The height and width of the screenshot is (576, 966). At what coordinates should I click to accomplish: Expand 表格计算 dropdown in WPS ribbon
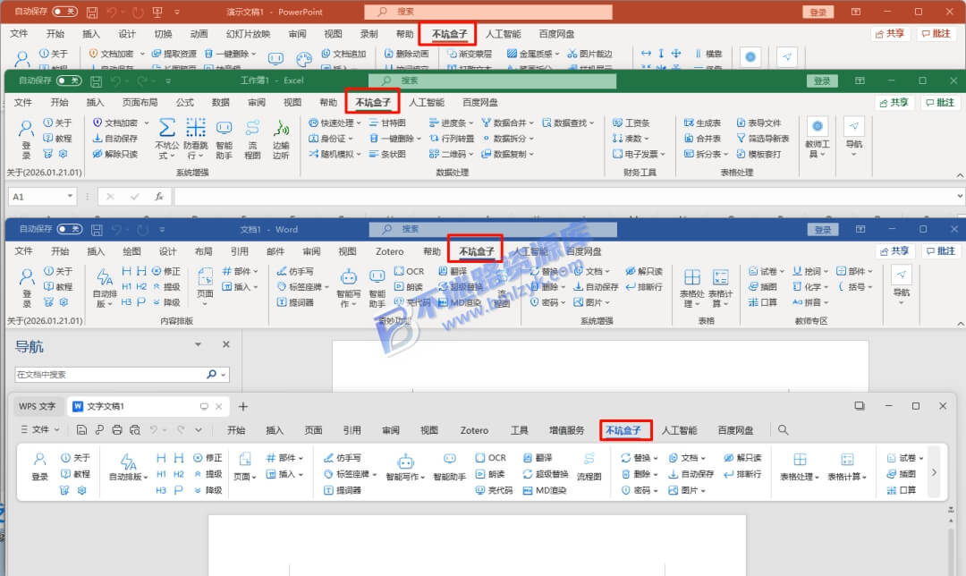coord(864,477)
